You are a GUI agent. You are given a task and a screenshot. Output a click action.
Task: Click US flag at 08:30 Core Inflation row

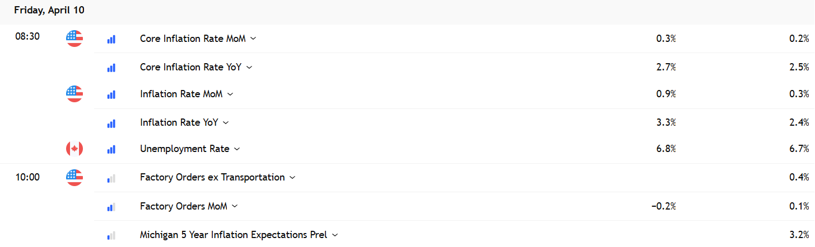(x=74, y=39)
